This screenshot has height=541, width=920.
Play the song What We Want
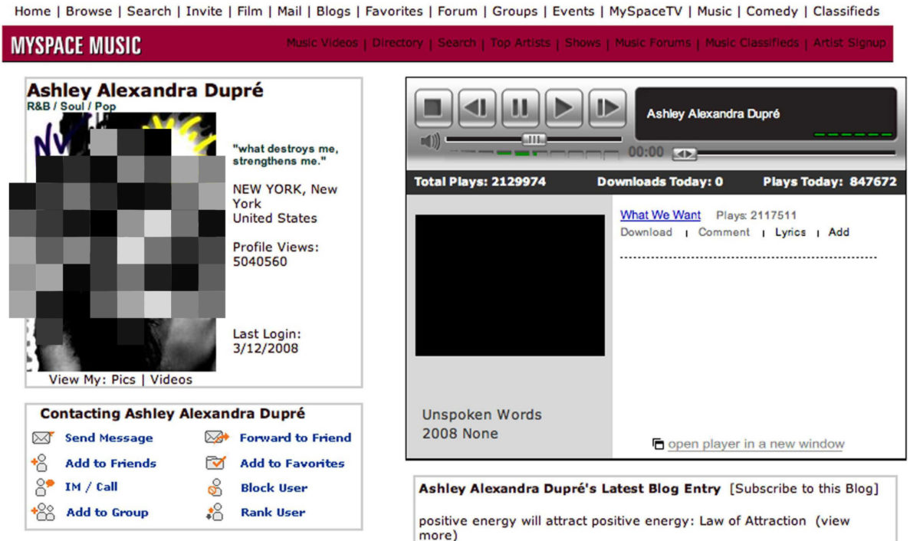pos(660,215)
